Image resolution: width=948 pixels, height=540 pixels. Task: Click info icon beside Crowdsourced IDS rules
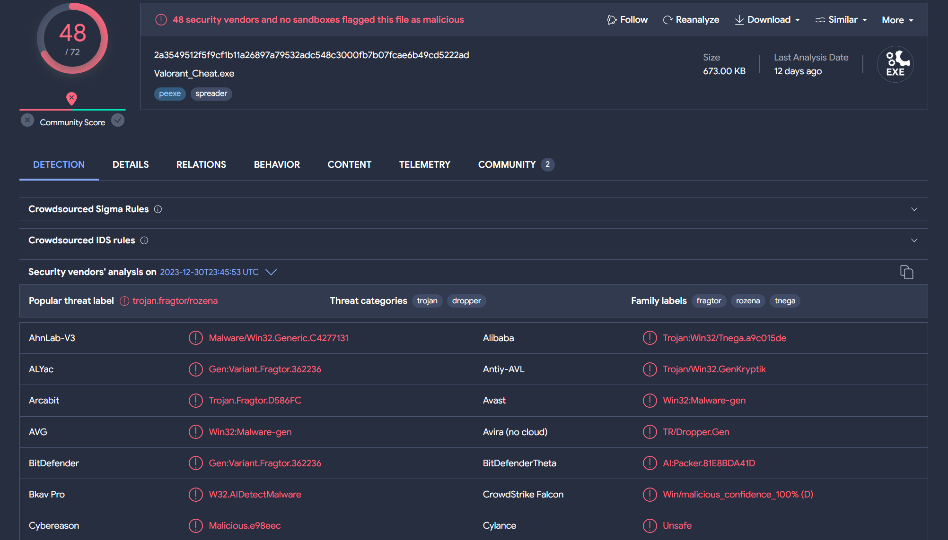point(144,240)
